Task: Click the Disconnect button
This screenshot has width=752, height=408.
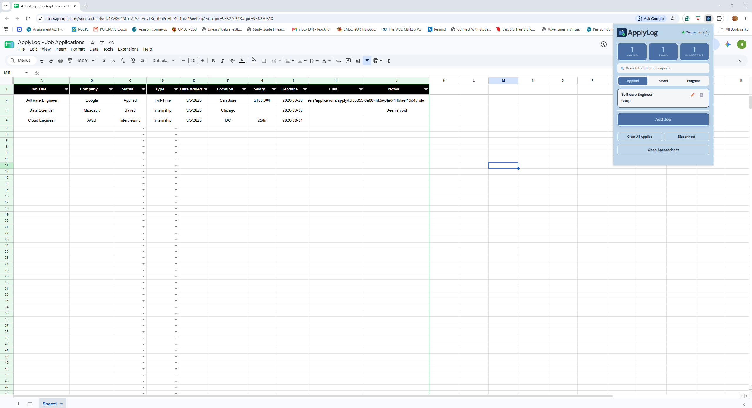Action: [x=686, y=137]
